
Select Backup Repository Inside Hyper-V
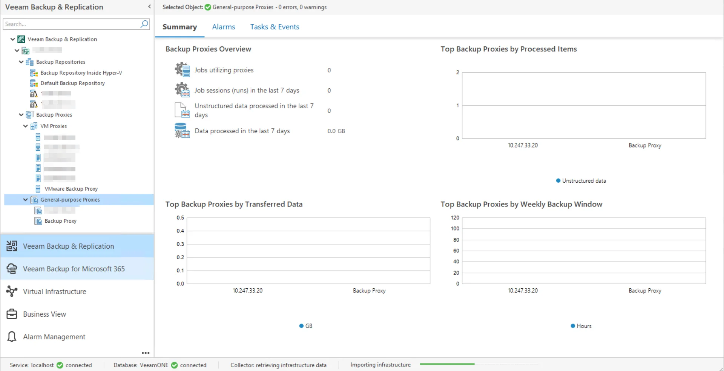tap(81, 73)
